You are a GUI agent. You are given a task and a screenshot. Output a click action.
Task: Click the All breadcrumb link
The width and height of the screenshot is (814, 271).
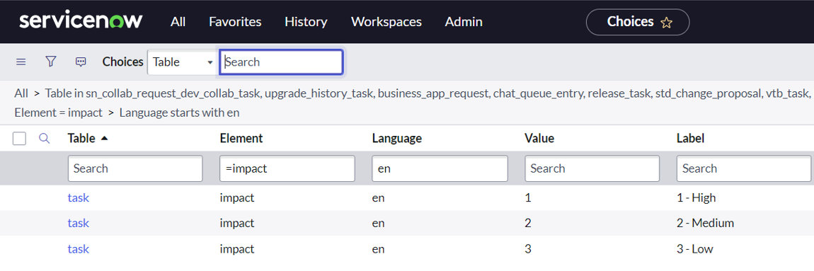click(x=21, y=93)
